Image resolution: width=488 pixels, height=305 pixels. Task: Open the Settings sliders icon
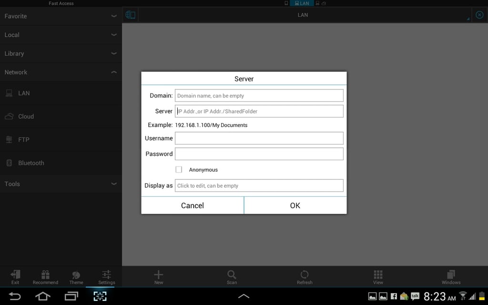(106, 277)
